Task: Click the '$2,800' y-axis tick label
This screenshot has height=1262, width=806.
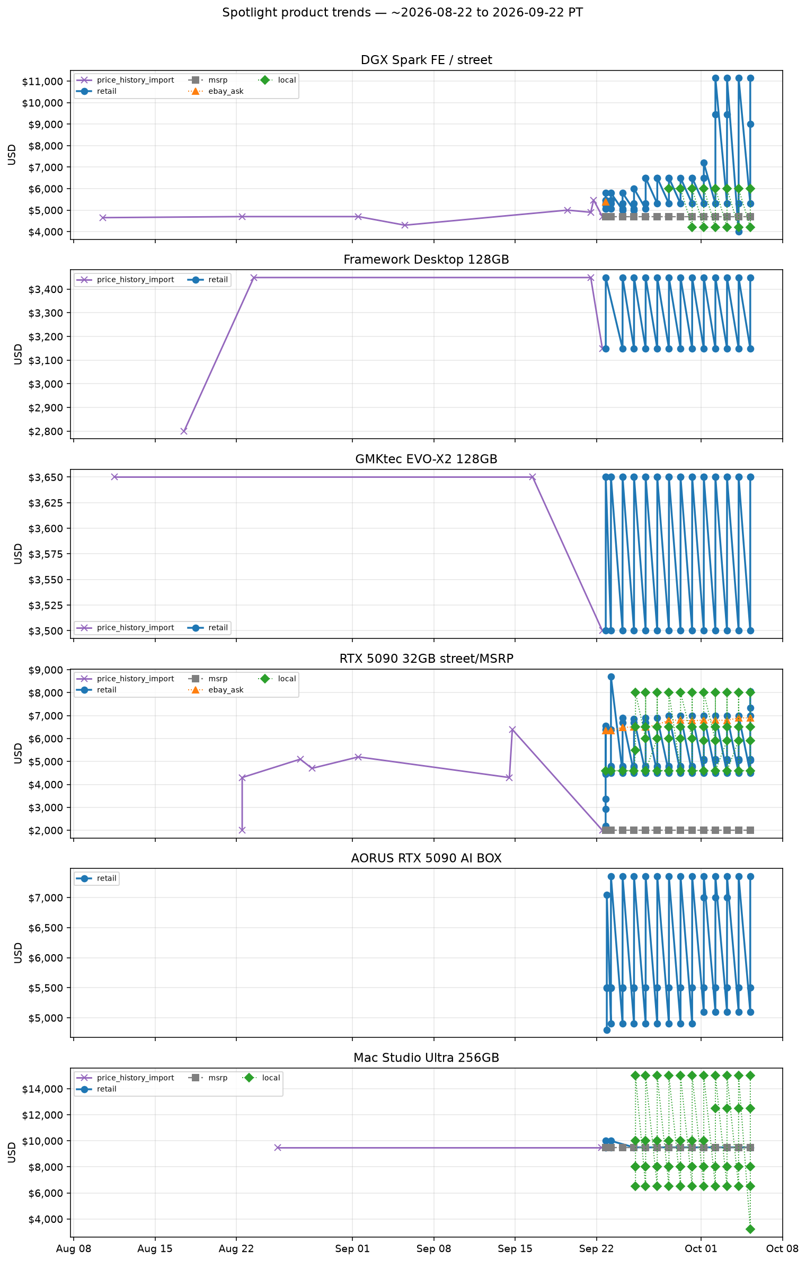Action: [x=45, y=431]
